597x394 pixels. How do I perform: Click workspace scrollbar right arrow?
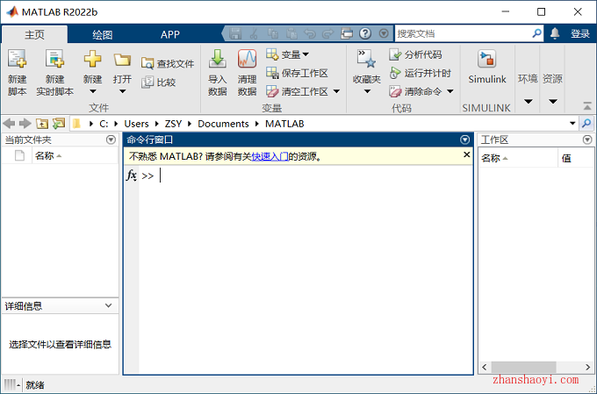tap(587, 367)
